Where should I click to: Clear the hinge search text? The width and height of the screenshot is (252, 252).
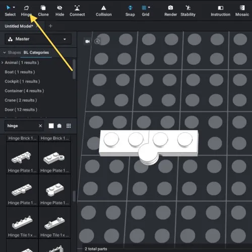[x=40, y=125]
